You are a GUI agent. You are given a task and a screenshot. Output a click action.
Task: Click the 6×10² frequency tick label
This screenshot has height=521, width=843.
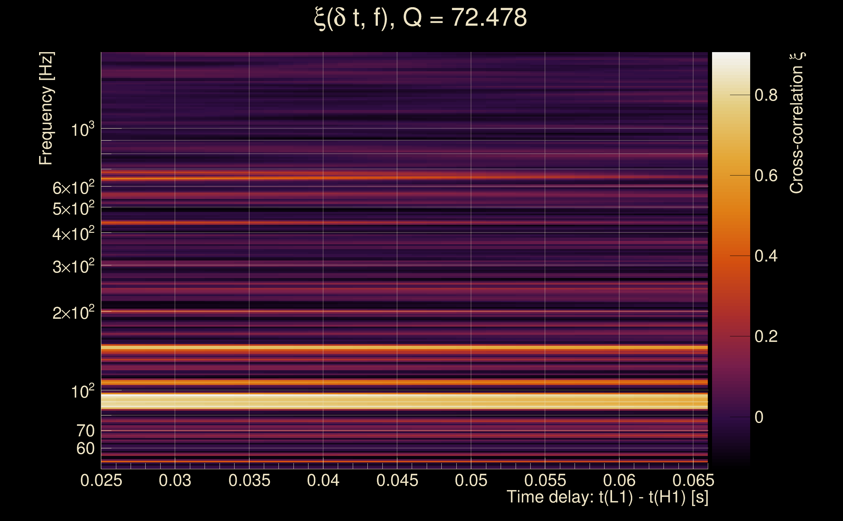[73, 188]
